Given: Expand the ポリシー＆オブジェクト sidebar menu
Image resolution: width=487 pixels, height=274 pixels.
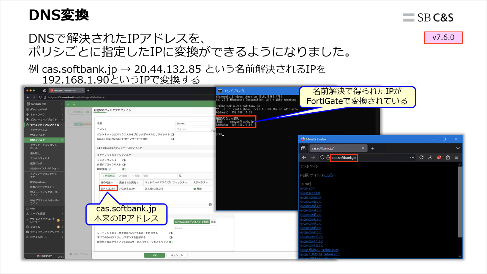Looking at the screenshot, I should 44,120.
